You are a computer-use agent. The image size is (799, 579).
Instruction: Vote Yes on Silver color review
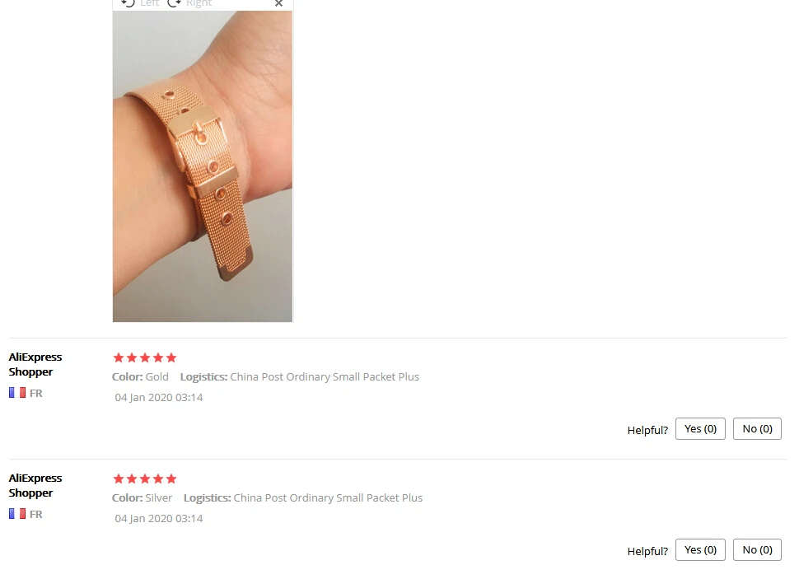coord(700,550)
